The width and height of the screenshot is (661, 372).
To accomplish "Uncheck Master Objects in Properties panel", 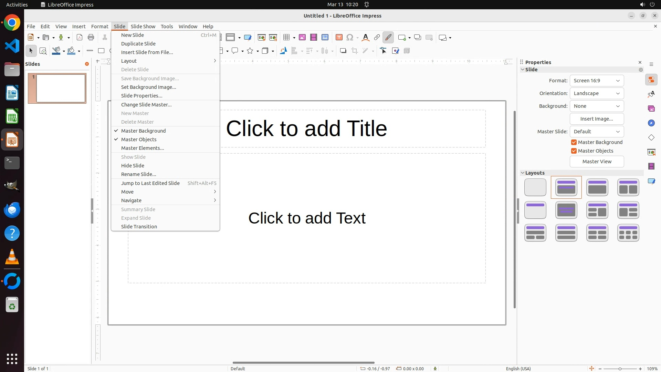I will (x=574, y=151).
